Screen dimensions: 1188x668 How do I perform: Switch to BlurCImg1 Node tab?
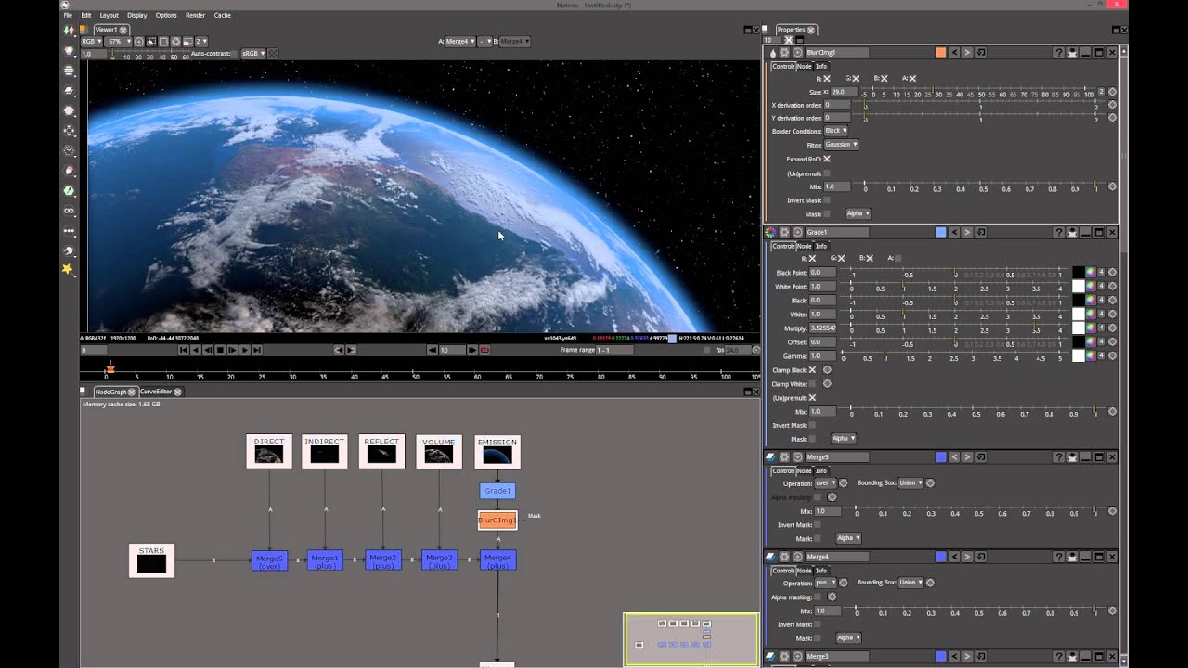pyautogui.click(x=805, y=66)
